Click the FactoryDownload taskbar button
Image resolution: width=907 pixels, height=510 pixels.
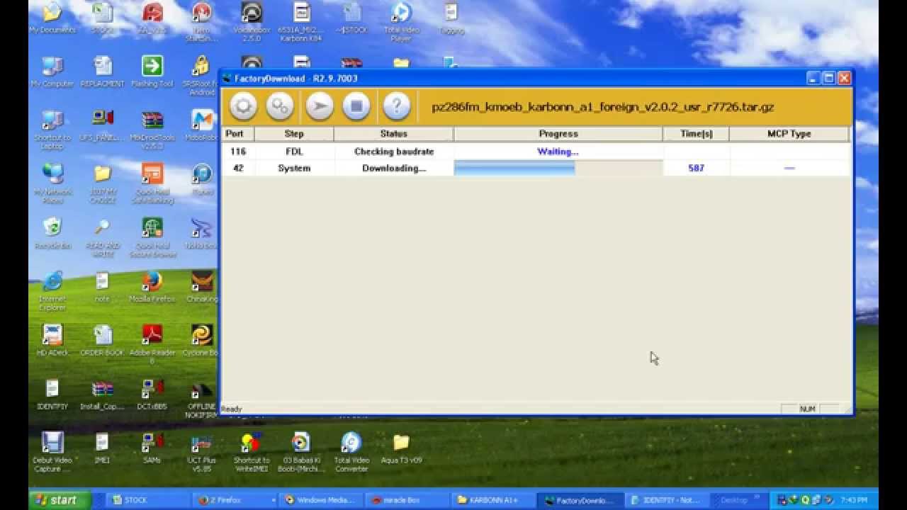point(580,500)
